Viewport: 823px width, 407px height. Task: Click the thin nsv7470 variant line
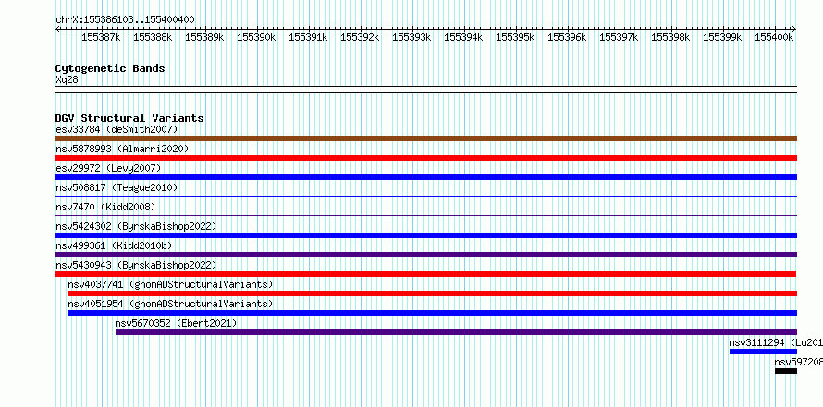point(425,216)
